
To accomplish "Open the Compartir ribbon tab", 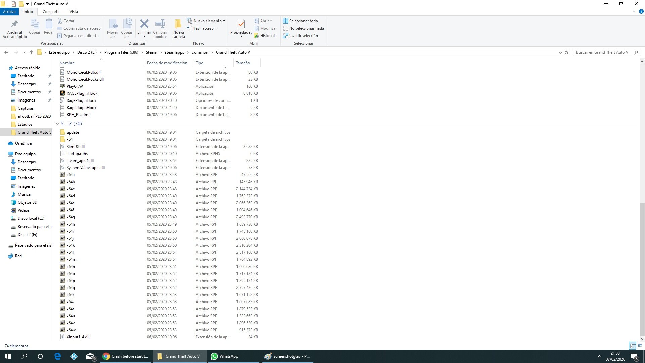I will pyautogui.click(x=51, y=12).
